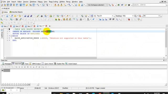
Task: Open the File menu
Action: 4,2
